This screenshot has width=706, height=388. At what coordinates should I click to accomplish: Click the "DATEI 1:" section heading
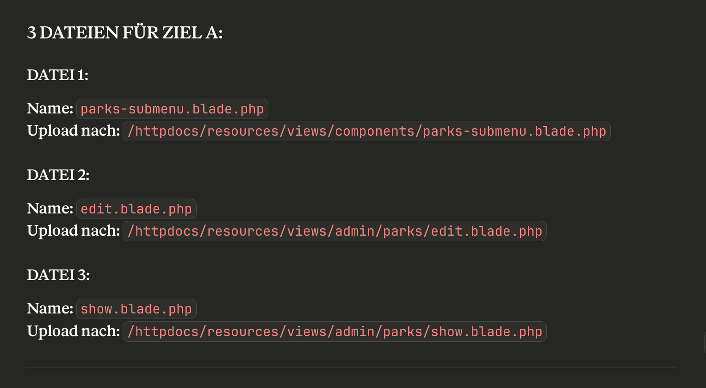[57, 75]
